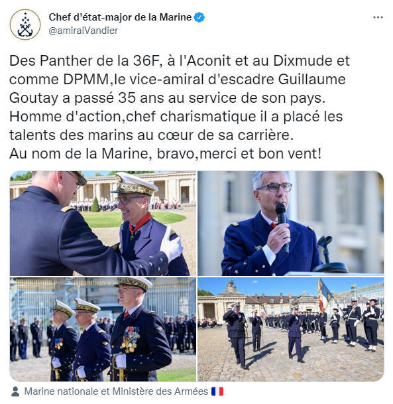Open the photo of three officers in caps

tap(103, 329)
